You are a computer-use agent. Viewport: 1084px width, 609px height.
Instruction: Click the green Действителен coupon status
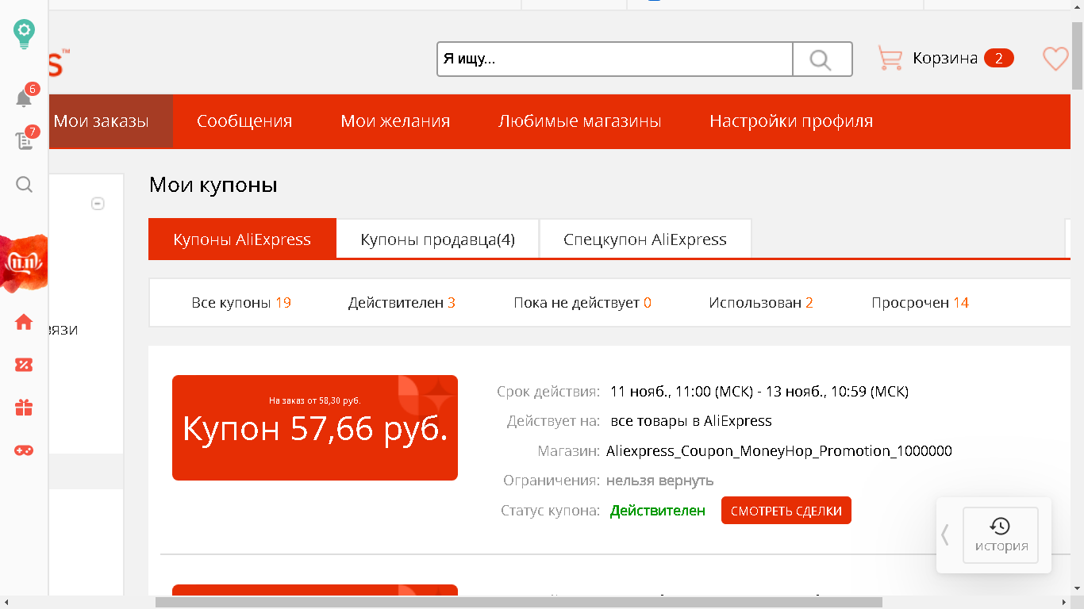click(x=658, y=511)
